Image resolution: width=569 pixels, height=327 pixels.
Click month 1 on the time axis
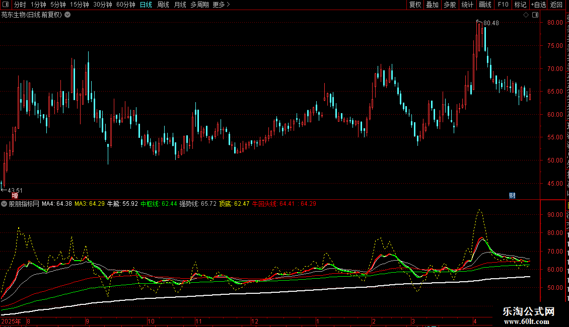point(318,321)
